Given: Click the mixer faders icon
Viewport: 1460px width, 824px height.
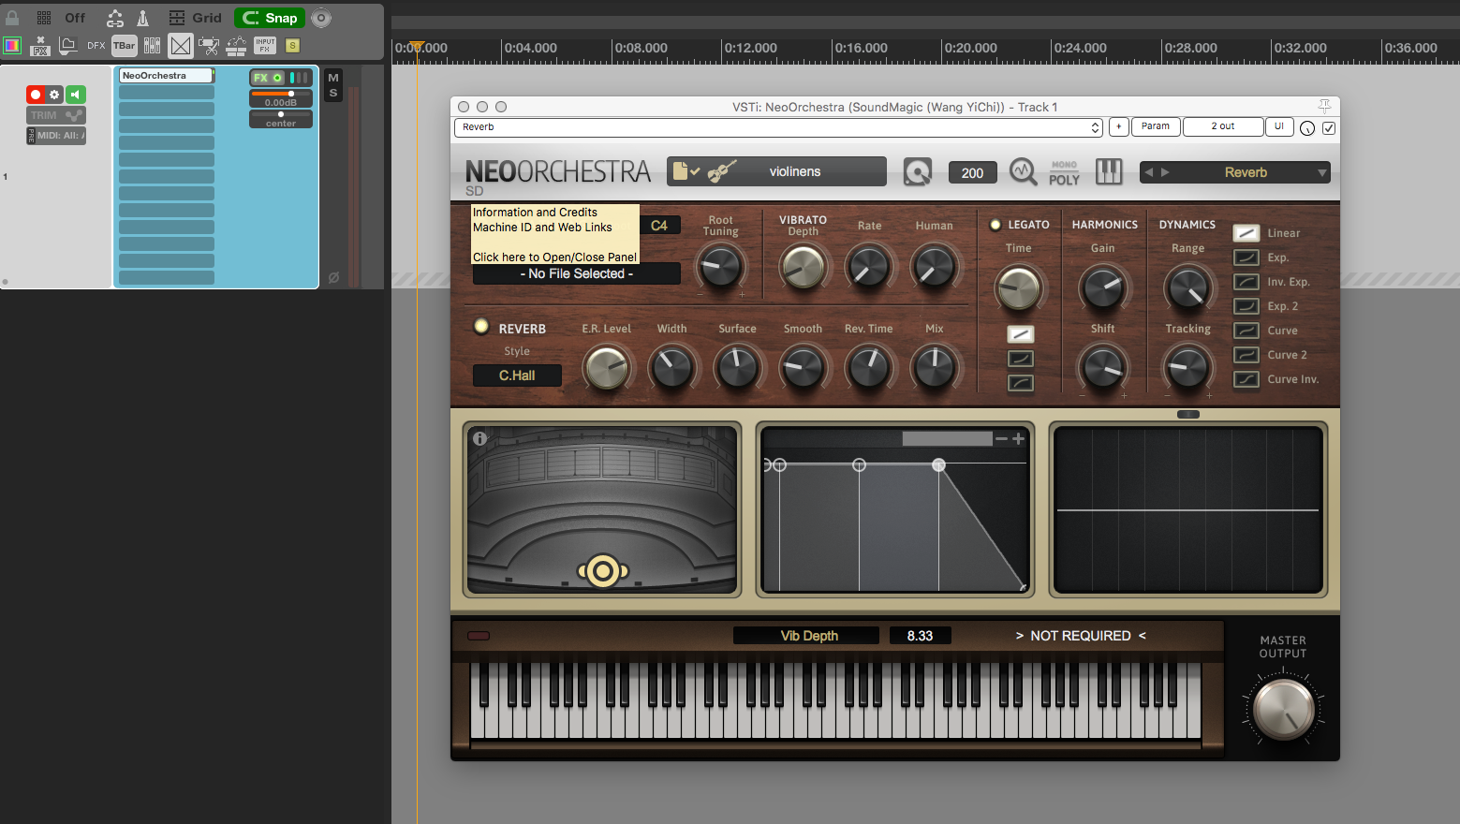Looking at the screenshot, I should 153,45.
